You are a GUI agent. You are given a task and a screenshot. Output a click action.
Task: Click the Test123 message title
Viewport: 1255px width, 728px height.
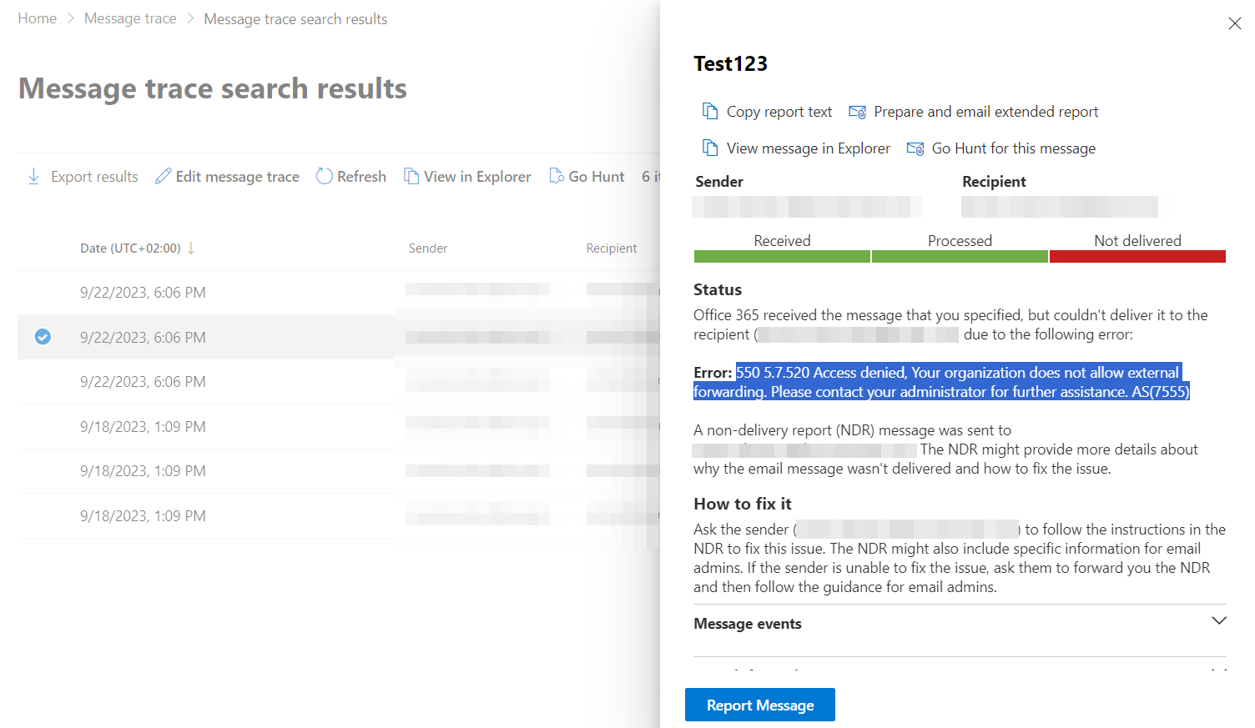click(x=730, y=64)
